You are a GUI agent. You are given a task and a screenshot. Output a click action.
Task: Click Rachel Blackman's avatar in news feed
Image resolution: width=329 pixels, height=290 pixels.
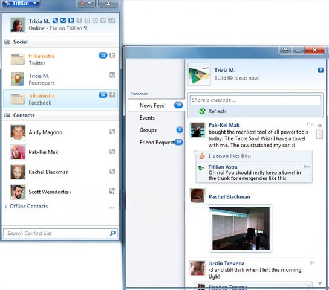click(x=197, y=196)
